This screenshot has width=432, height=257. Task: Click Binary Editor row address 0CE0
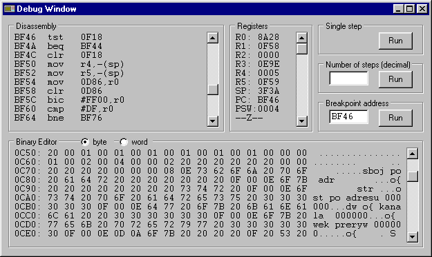pos(28,234)
